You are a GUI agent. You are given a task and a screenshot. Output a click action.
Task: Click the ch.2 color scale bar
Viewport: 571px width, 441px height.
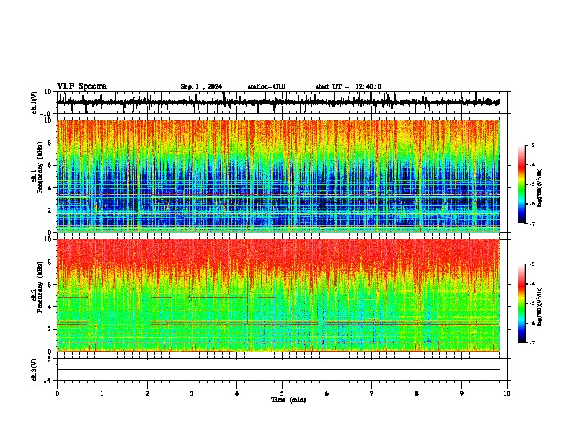pyautogui.click(x=522, y=303)
